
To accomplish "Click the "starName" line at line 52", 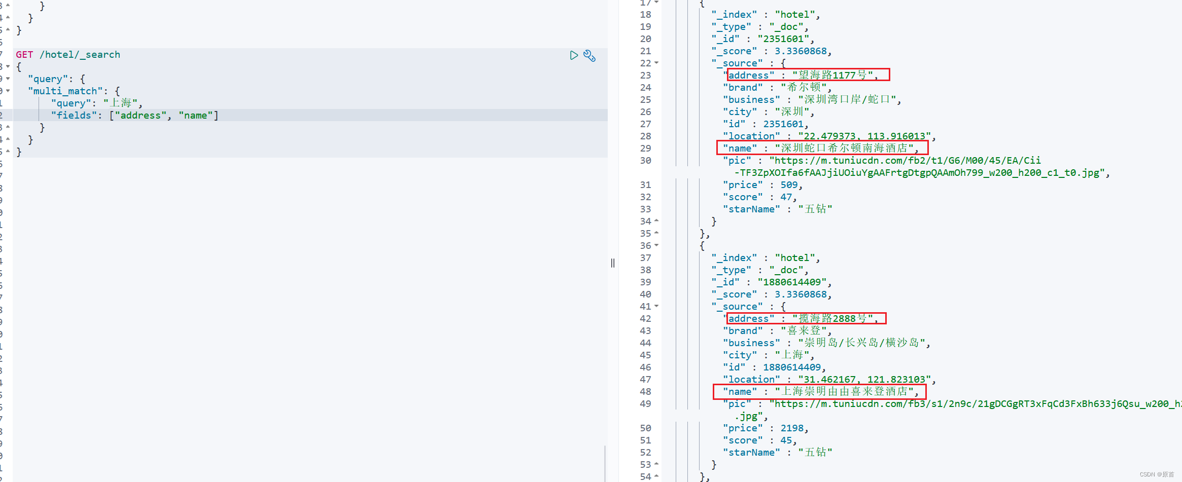I will point(777,453).
